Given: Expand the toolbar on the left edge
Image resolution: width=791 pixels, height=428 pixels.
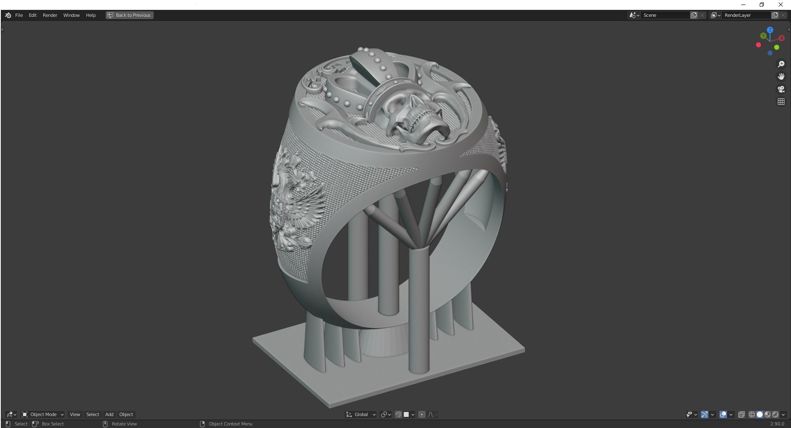Looking at the screenshot, I should (2, 29).
